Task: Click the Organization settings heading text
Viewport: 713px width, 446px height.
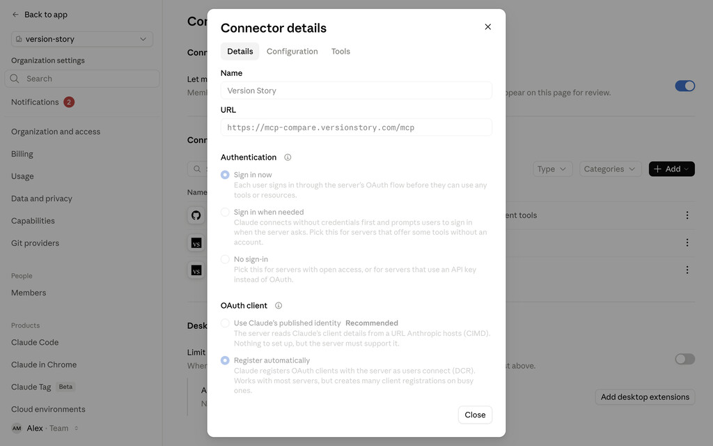Action: 48,61
